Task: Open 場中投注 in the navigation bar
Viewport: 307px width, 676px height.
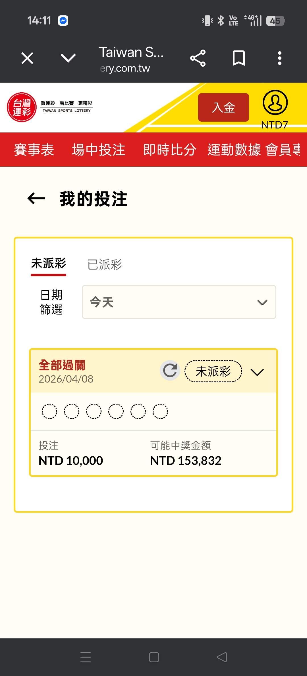Action: [98, 150]
